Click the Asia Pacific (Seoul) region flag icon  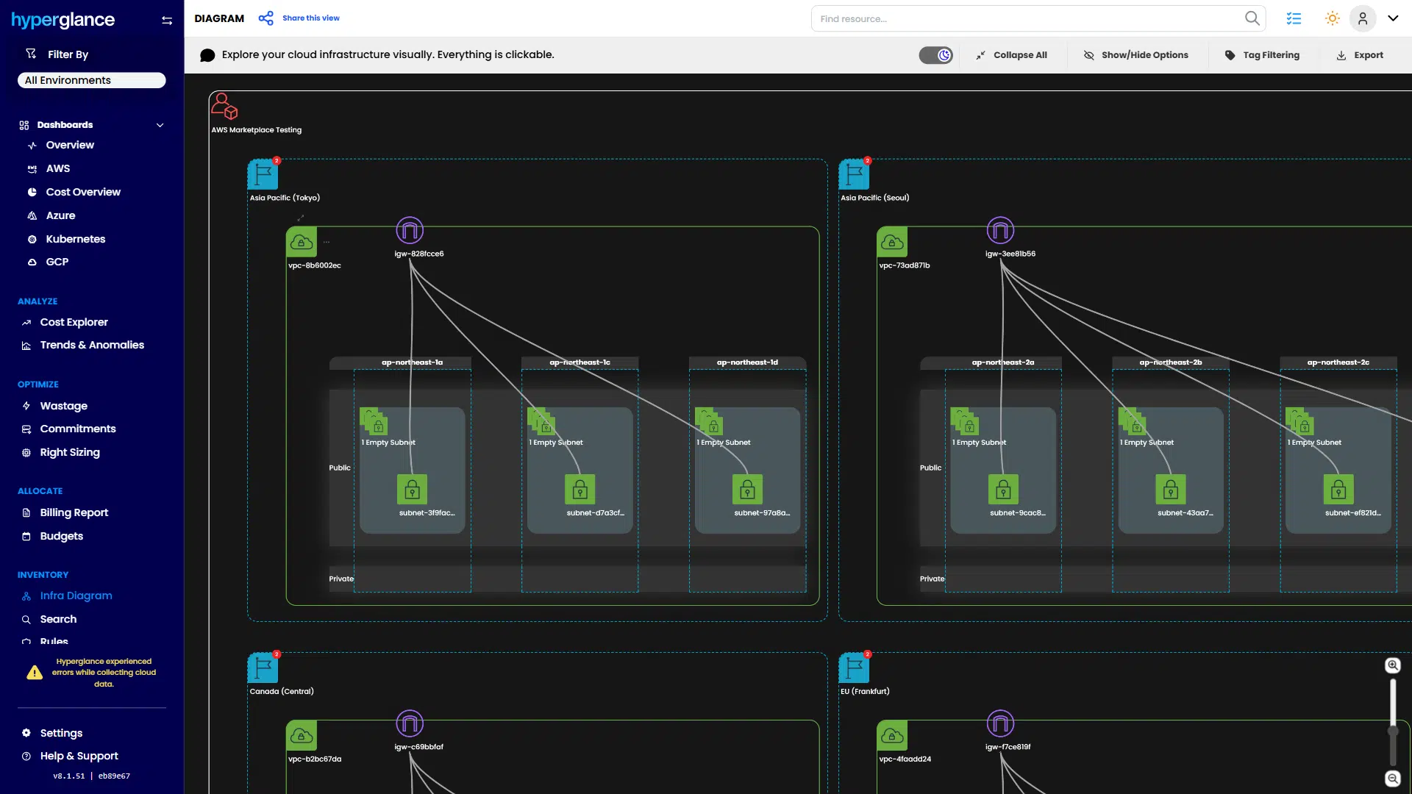pyautogui.click(x=854, y=175)
